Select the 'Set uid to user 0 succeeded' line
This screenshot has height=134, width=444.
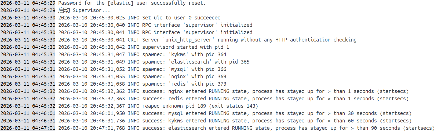tap(181, 18)
